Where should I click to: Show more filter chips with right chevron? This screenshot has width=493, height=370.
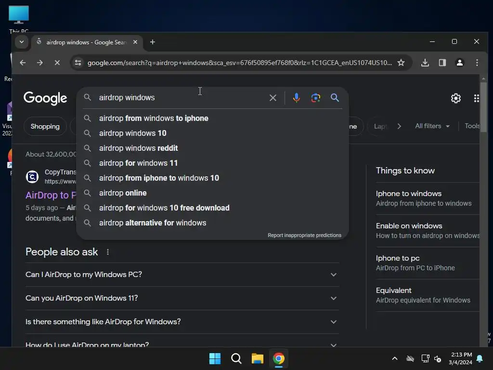[x=399, y=126]
